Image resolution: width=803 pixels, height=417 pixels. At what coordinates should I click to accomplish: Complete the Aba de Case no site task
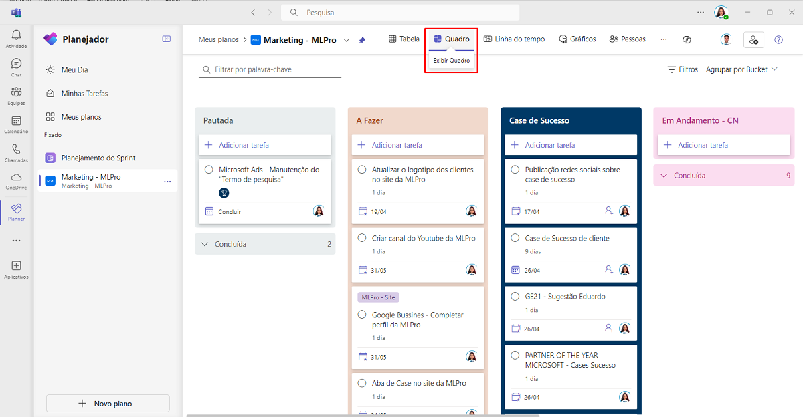362,383
